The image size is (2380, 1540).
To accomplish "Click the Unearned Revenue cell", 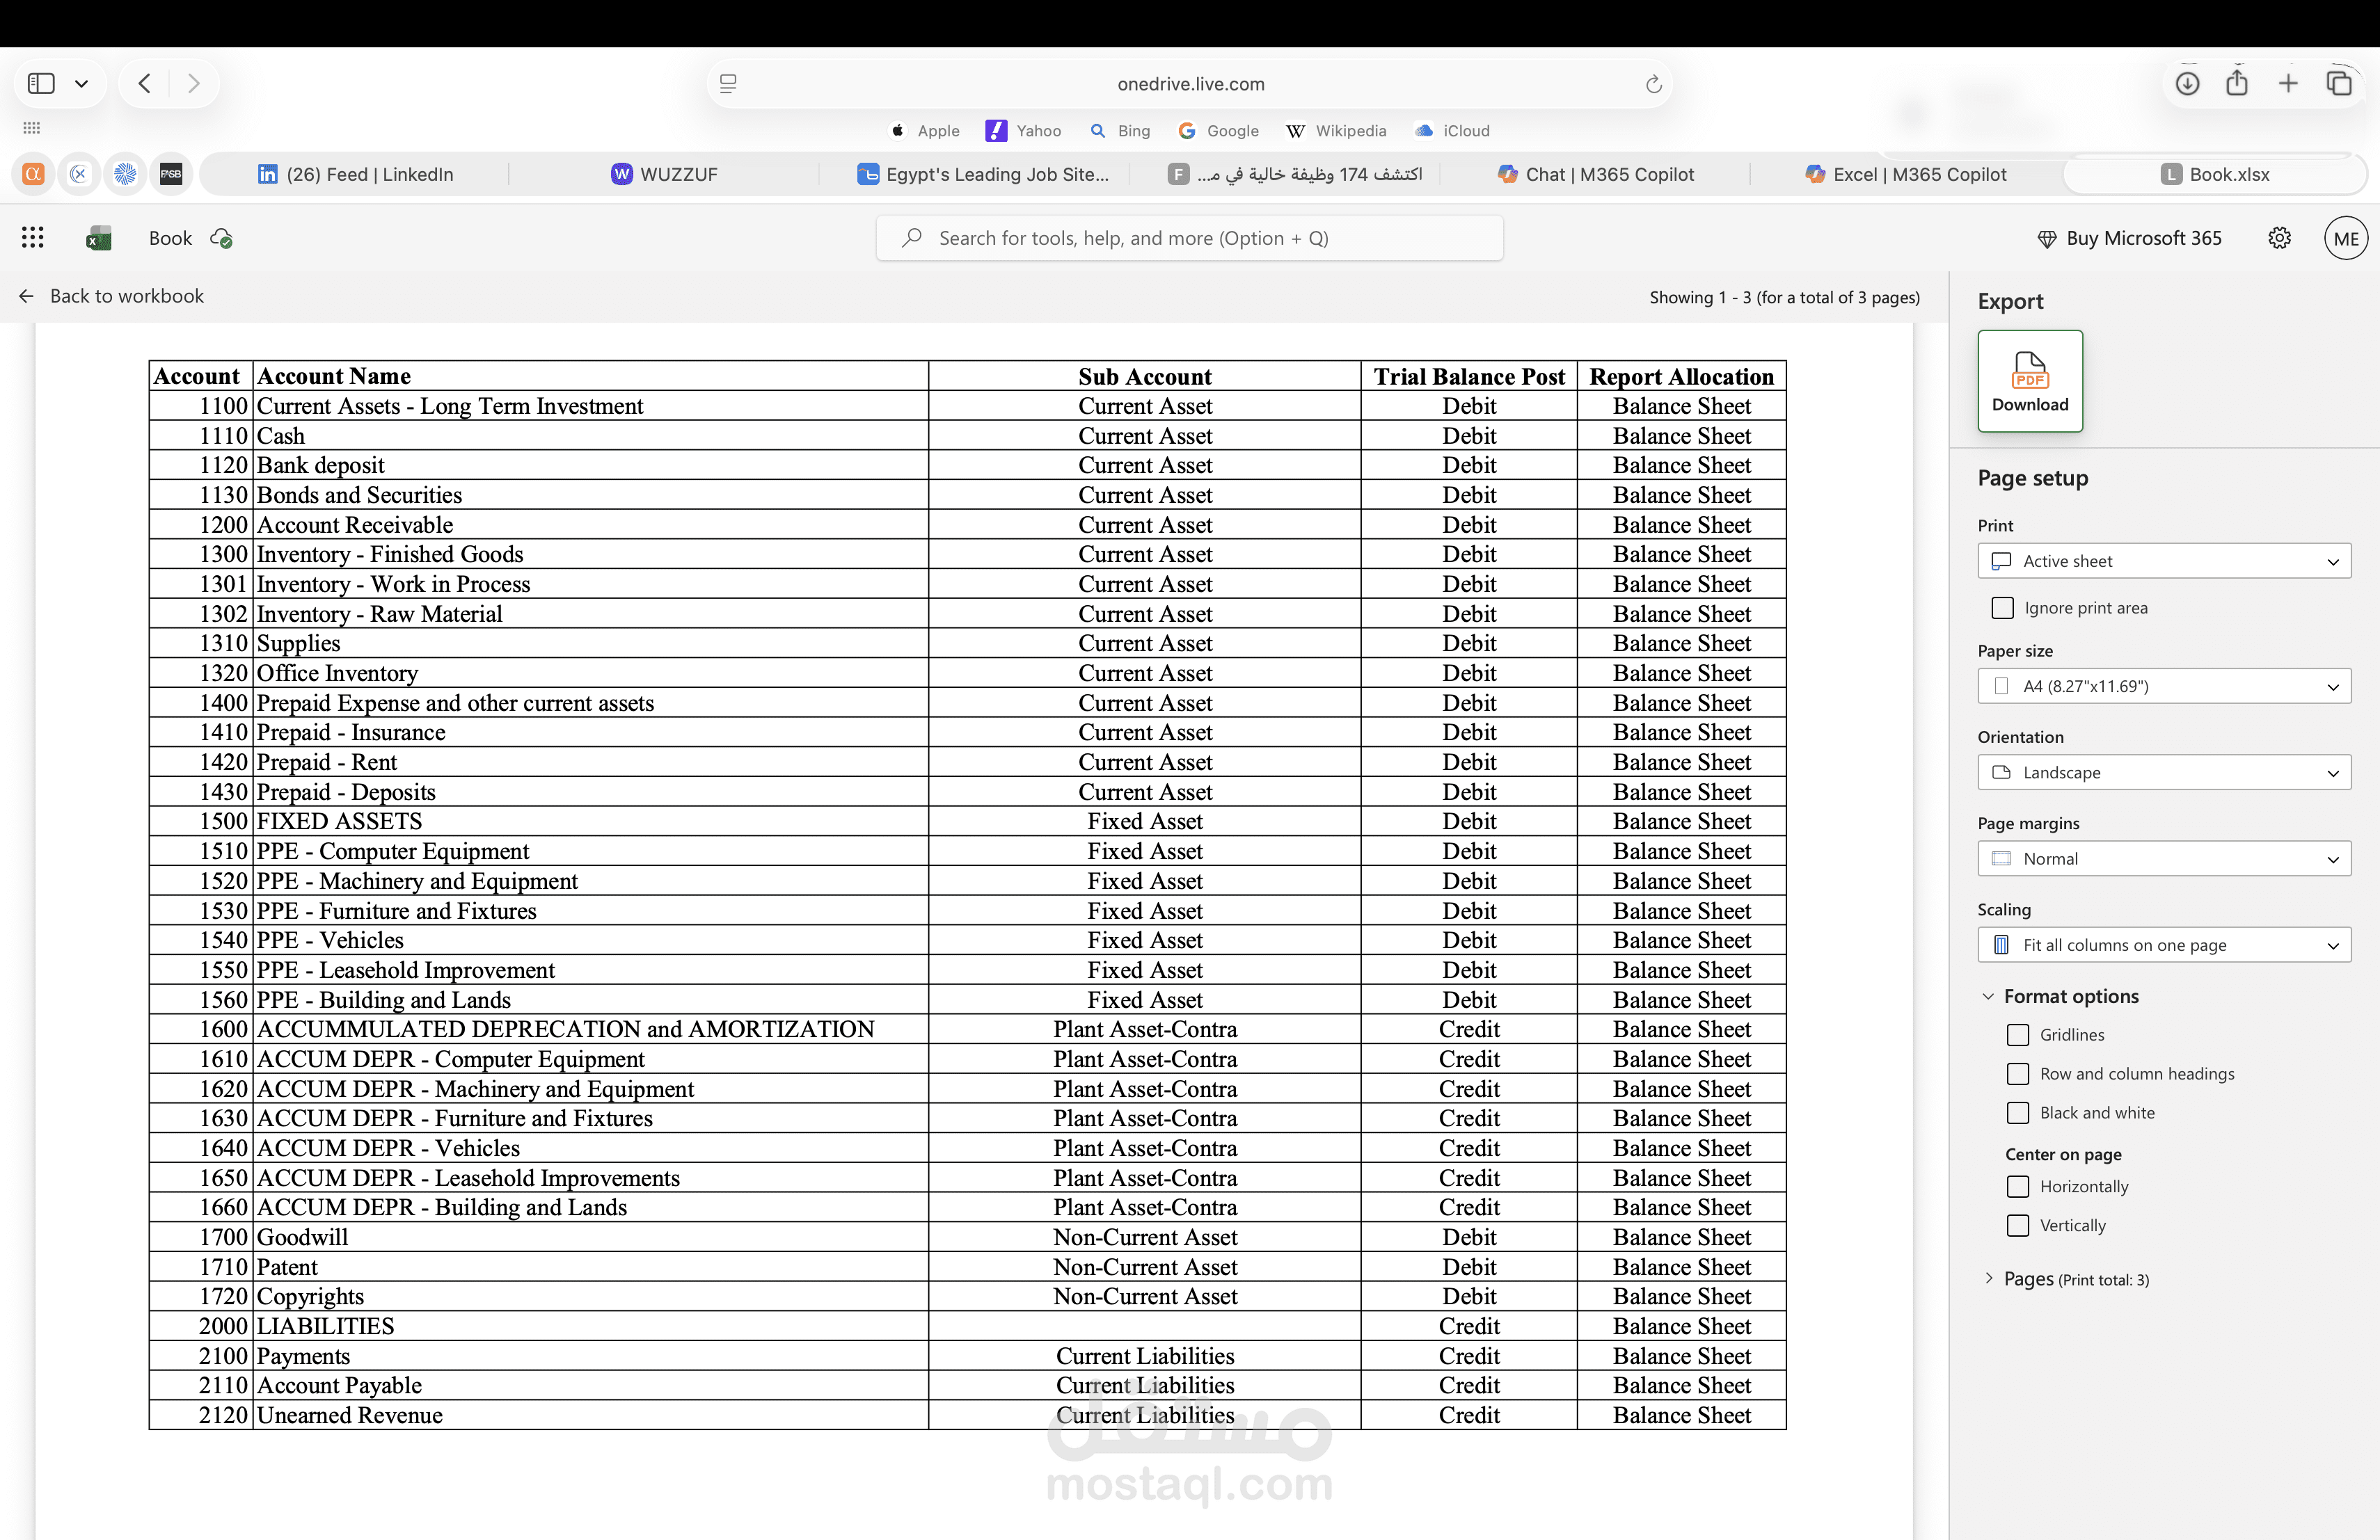I will pos(590,1415).
